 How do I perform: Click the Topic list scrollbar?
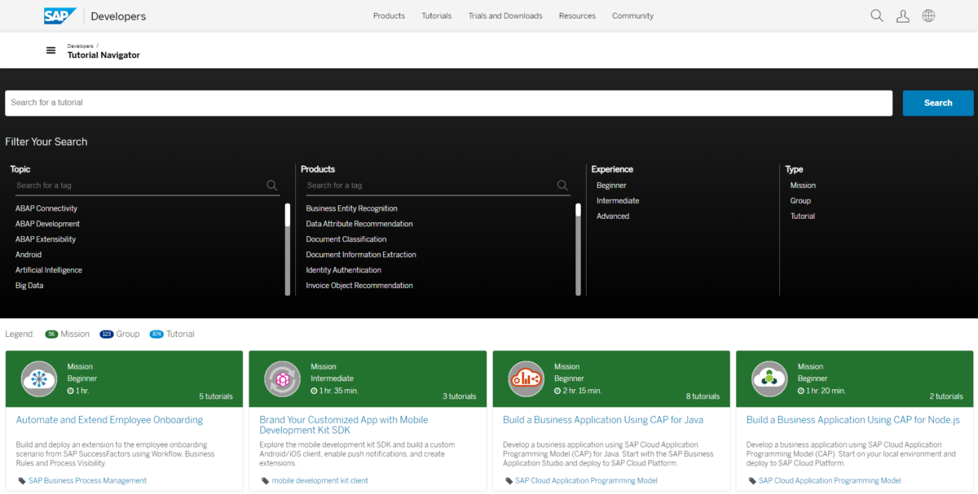[287, 247]
